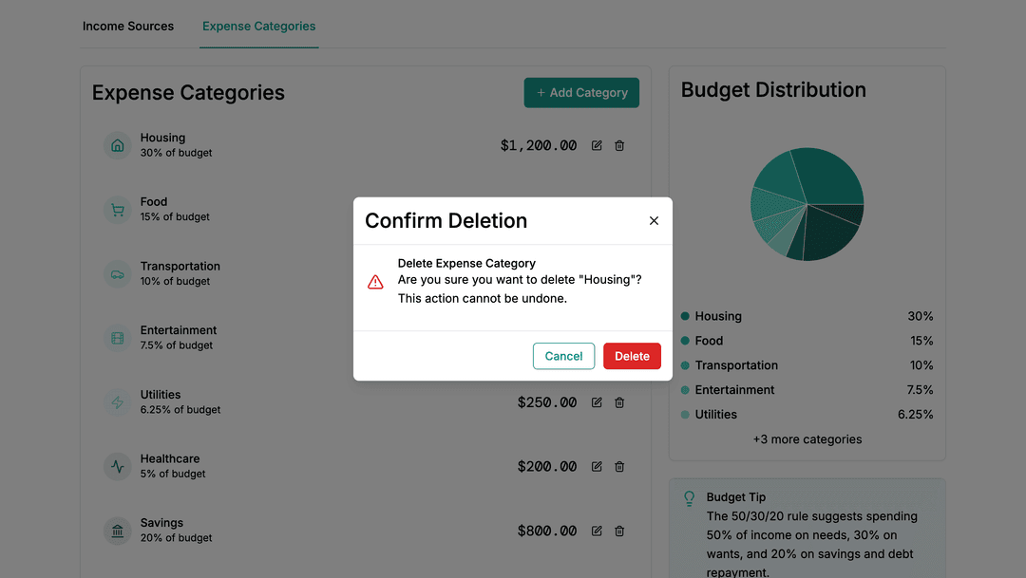Select the Expense Categories tab
The width and height of the screenshot is (1026, 578).
(258, 27)
